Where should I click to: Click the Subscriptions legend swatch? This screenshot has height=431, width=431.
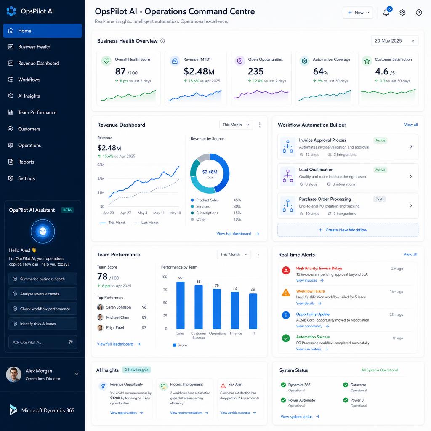click(x=192, y=213)
